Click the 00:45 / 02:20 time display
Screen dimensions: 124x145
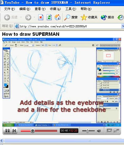click(69, 131)
